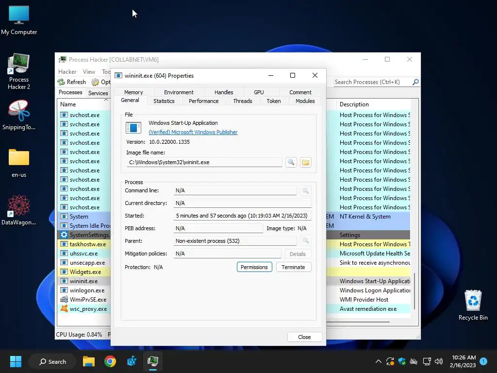The width and height of the screenshot is (497, 373).
Task: Click the magnifier icon beside Command line
Action: click(x=305, y=190)
